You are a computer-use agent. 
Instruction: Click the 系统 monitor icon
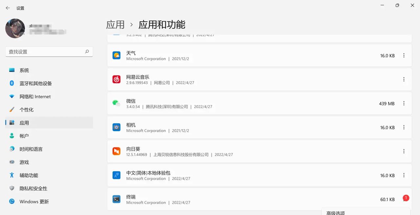12,70
